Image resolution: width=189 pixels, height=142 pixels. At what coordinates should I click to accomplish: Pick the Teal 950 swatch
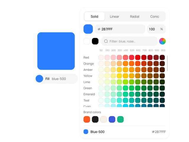coord(162,100)
